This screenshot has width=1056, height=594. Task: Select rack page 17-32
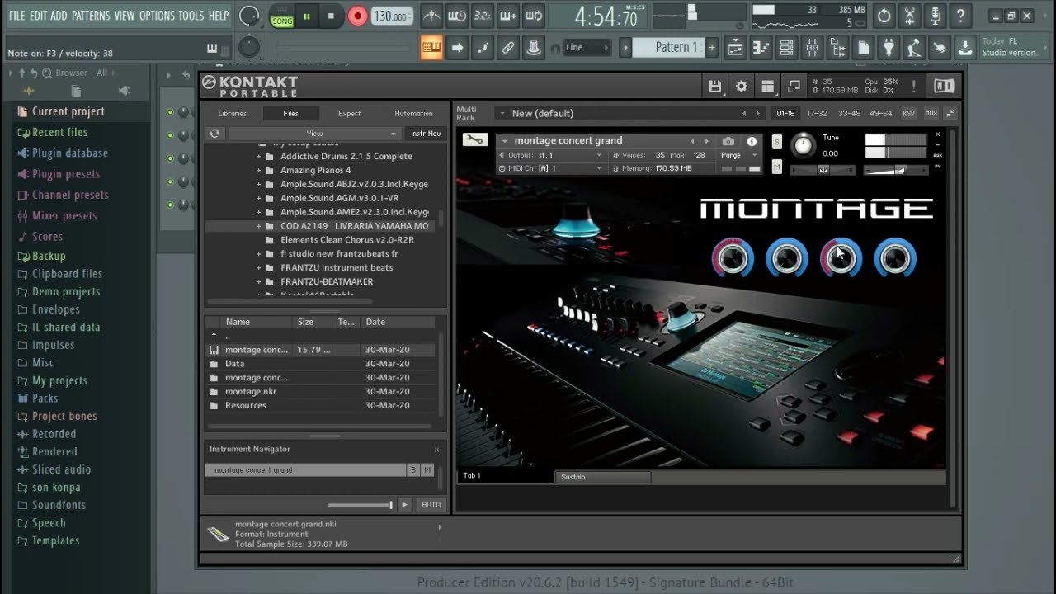[x=817, y=113]
